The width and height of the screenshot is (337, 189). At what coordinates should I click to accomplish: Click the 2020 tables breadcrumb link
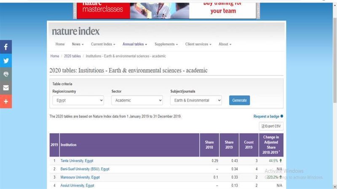[72, 56]
